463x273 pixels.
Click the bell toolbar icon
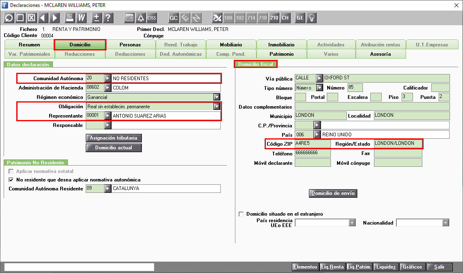[x=141, y=18]
